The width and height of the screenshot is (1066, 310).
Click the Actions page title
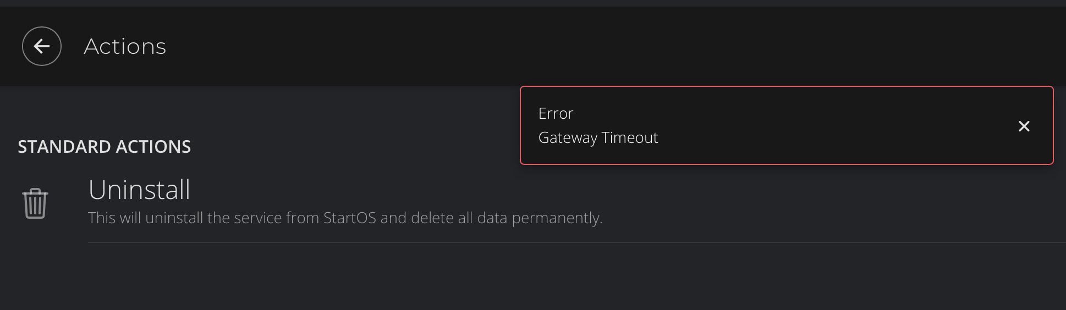pyautogui.click(x=125, y=47)
